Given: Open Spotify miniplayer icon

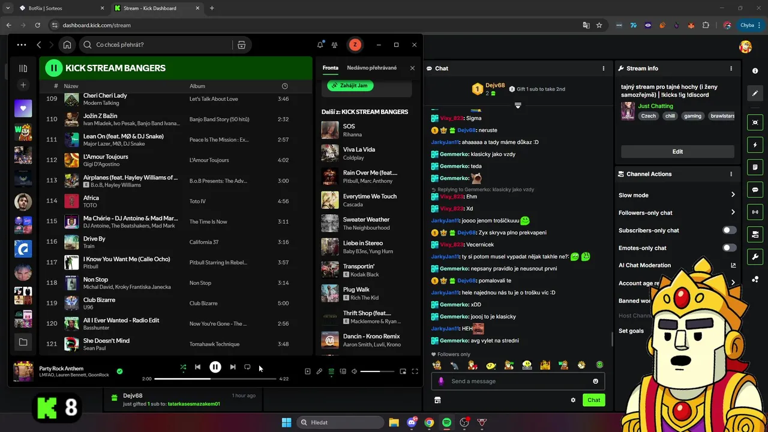Looking at the screenshot, I should click(x=403, y=371).
